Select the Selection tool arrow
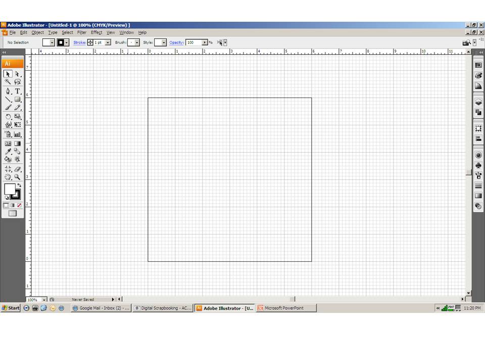The image size is (485, 364). 8,74
